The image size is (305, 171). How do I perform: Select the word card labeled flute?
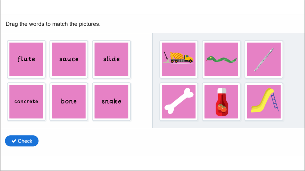click(26, 59)
